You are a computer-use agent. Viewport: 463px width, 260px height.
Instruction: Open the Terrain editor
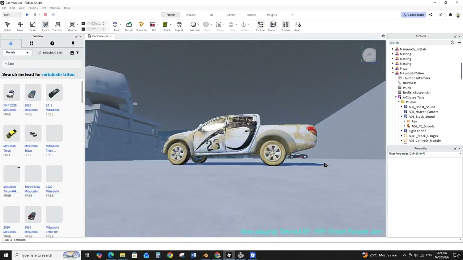pyautogui.click(x=129, y=26)
